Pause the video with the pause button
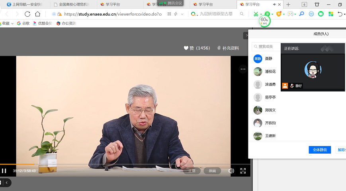 click(4, 171)
